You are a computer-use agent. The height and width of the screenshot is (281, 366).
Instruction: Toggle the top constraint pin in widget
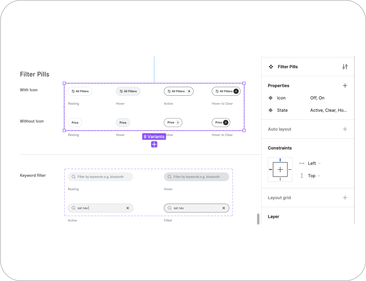tap(280, 160)
